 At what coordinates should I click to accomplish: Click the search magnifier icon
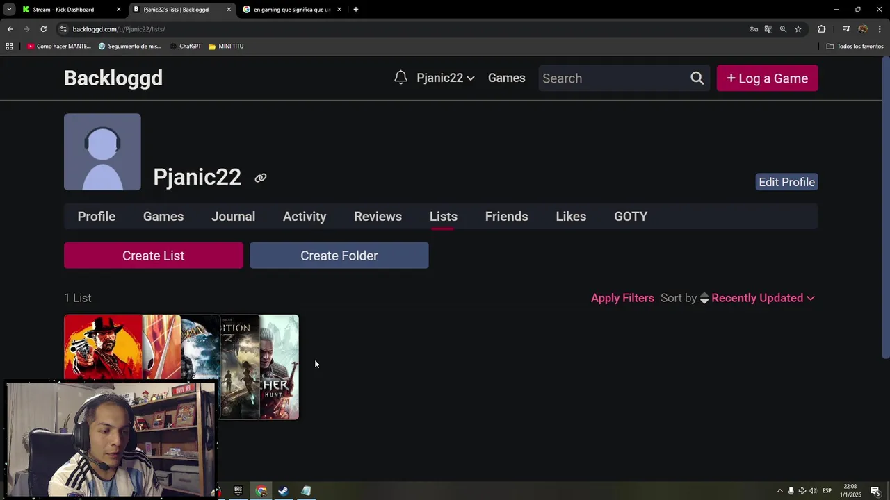697,78
